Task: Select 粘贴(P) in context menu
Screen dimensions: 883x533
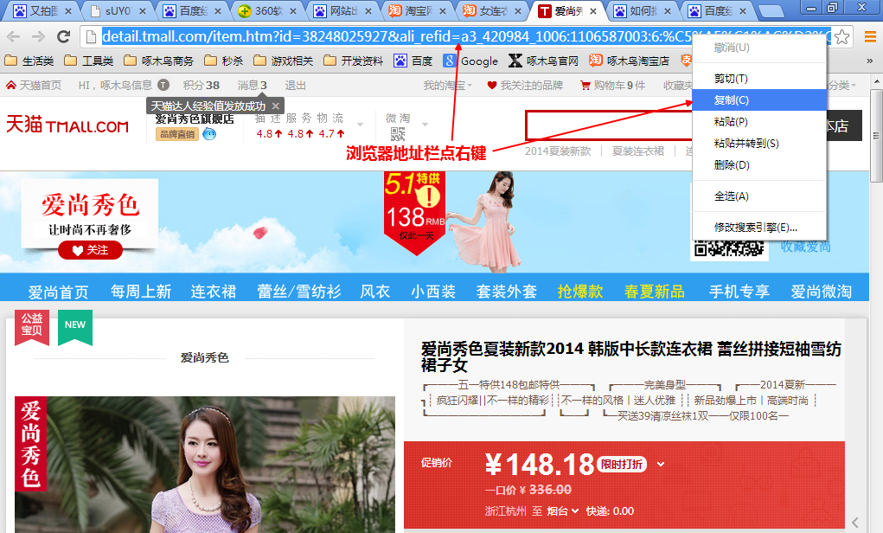Action: coord(759,121)
